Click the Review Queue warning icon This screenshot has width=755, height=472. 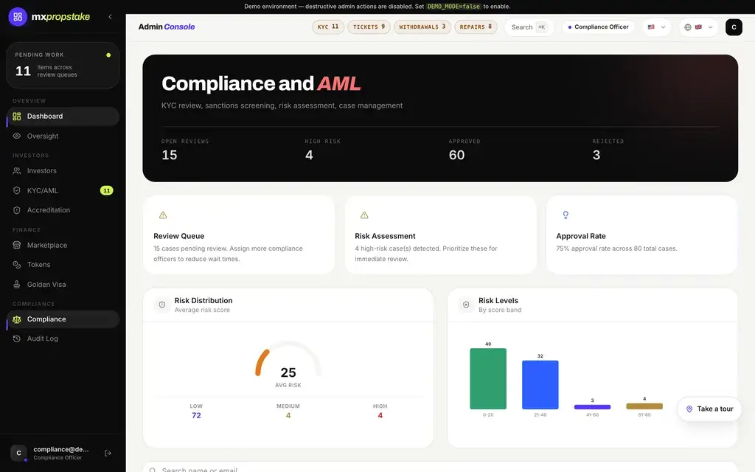click(163, 215)
